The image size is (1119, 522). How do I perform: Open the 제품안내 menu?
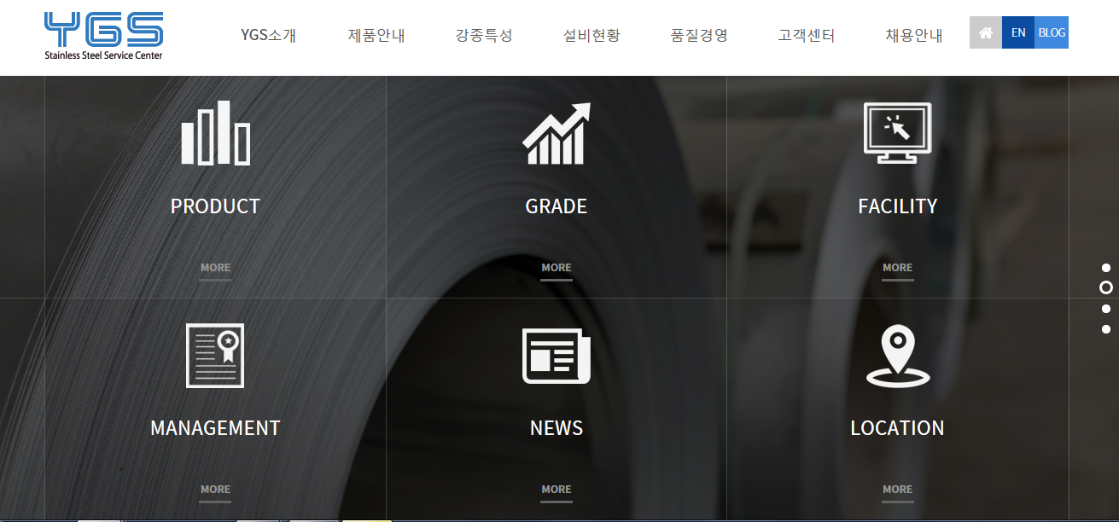click(x=376, y=35)
